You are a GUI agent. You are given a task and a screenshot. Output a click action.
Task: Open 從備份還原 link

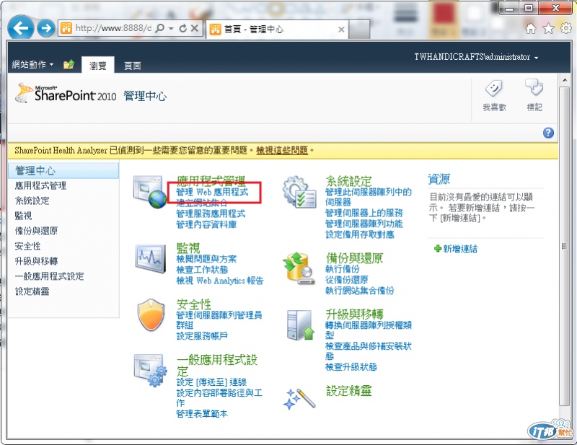pyautogui.click(x=347, y=279)
